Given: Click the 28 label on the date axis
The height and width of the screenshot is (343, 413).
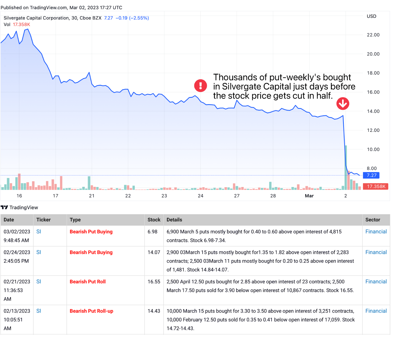Looking at the screenshot, I should [x=273, y=196].
